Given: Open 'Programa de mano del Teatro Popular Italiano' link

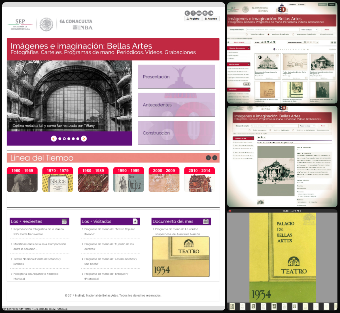Looking at the screenshot, I should tap(109, 229).
